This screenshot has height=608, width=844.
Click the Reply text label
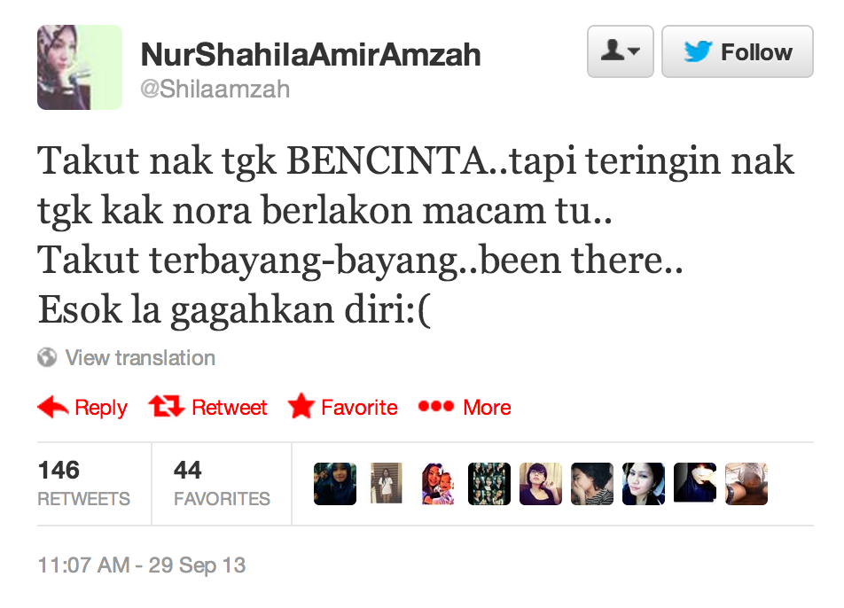pos(101,408)
